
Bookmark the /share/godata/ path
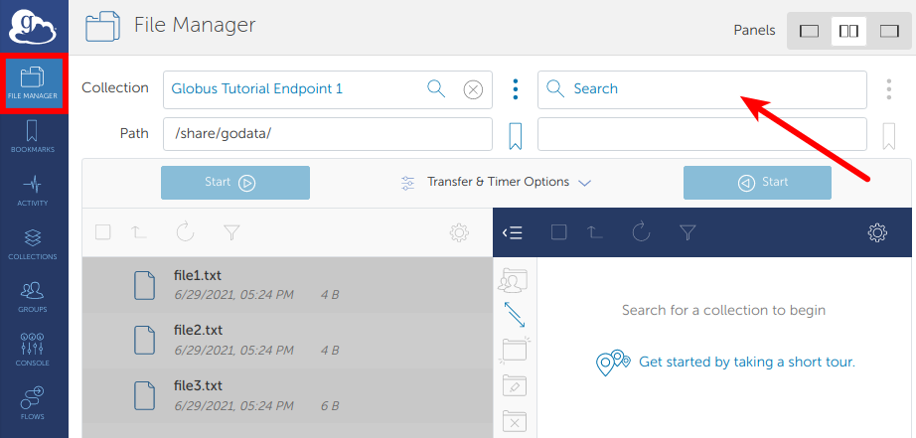(515, 135)
